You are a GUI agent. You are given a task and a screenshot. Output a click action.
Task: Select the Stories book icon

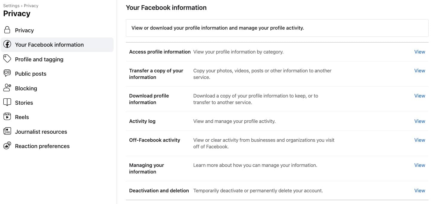coord(7,102)
